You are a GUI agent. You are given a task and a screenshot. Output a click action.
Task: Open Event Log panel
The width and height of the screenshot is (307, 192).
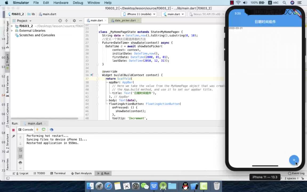(x=296, y=173)
